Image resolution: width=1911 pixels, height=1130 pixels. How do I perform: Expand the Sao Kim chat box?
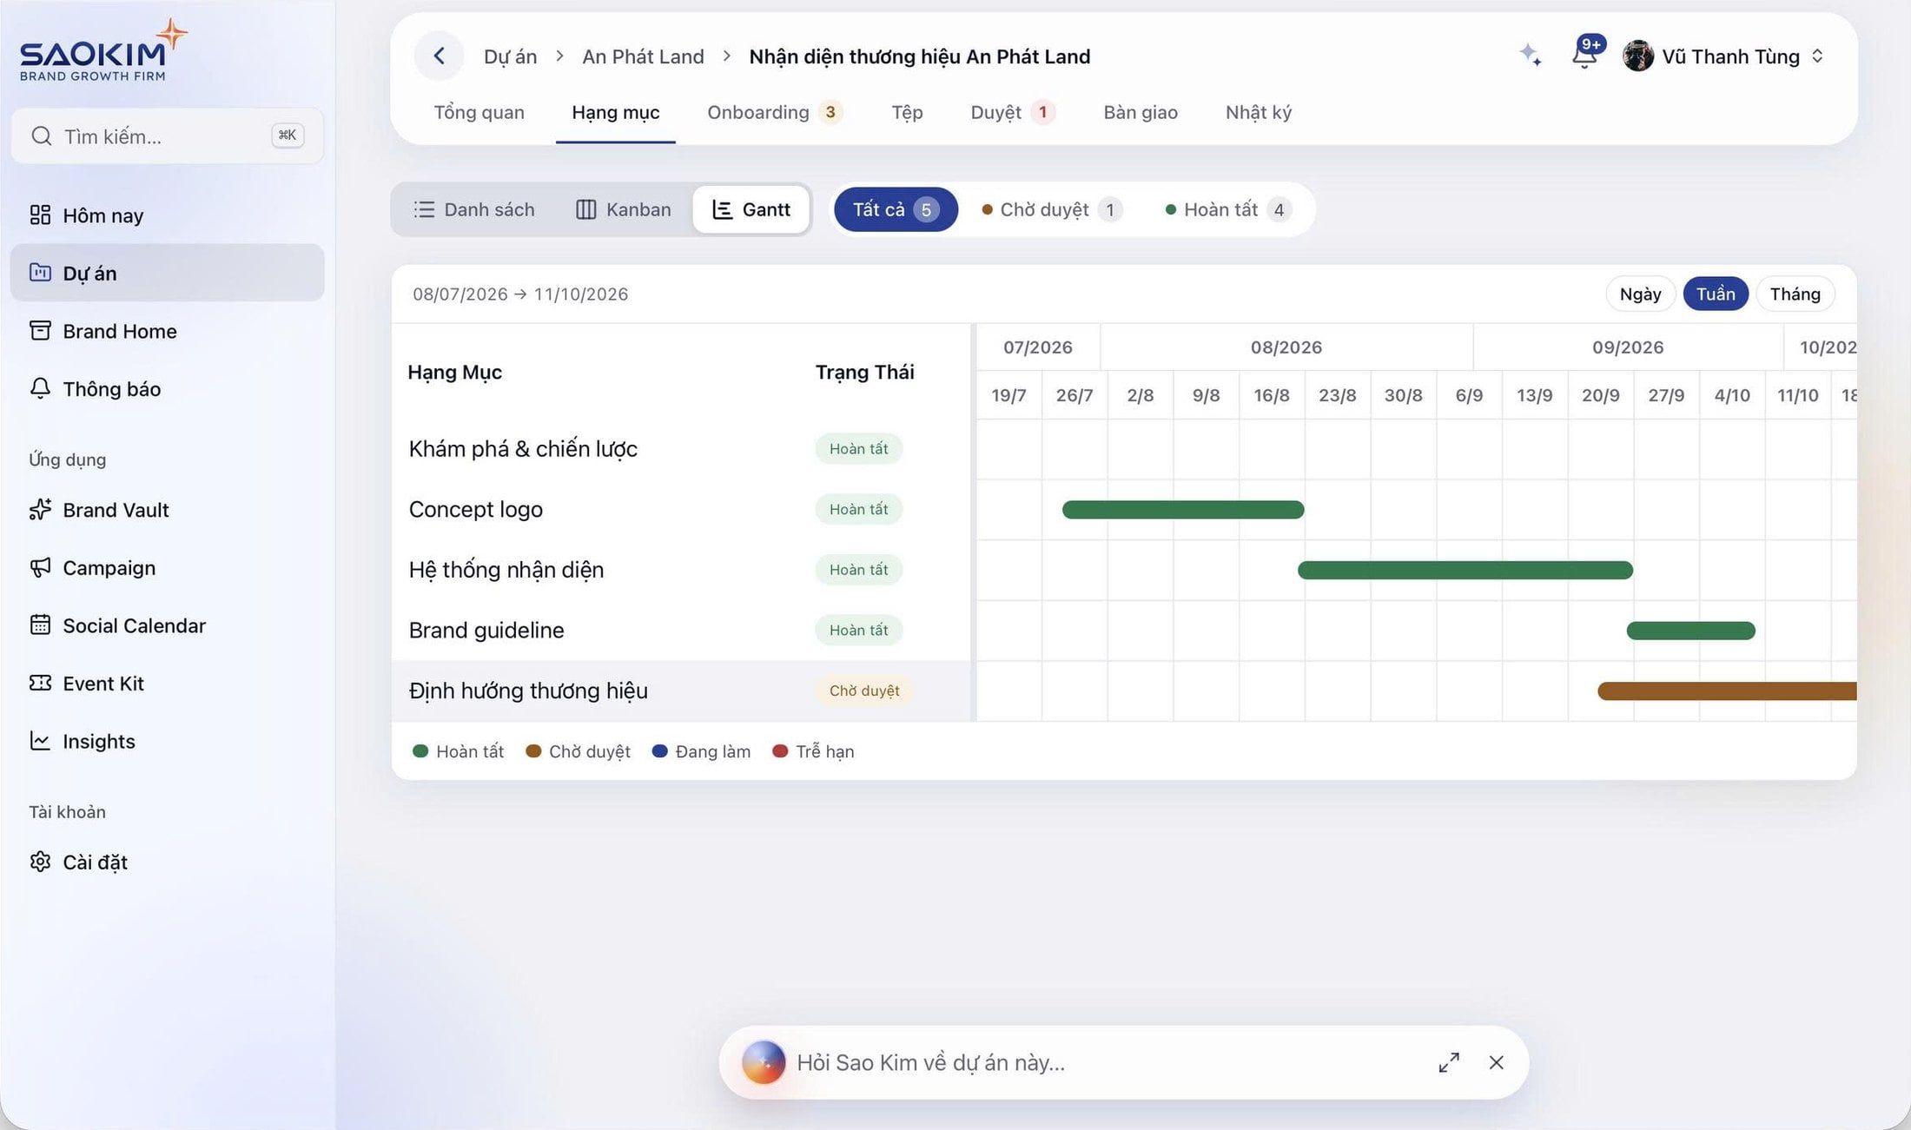coord(1449,1062)
